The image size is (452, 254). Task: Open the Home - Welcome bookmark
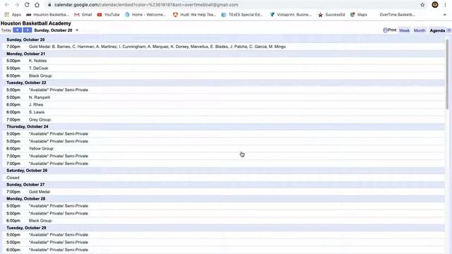click(145, 14)
